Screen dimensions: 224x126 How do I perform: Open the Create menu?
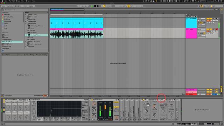pyautogui.click(x=18, y=1)
